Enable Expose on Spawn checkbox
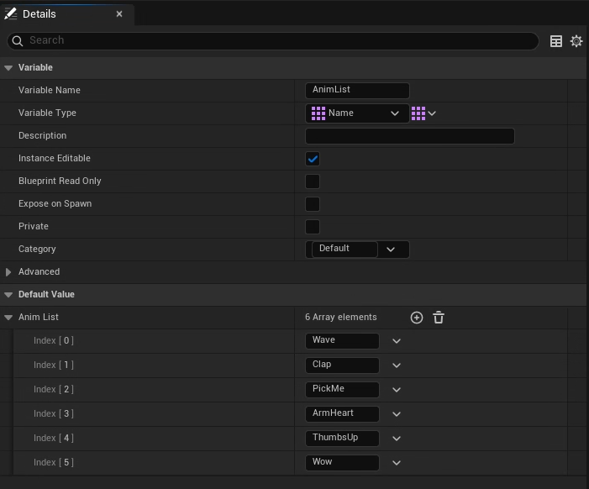589x489 pixels. 313,204
